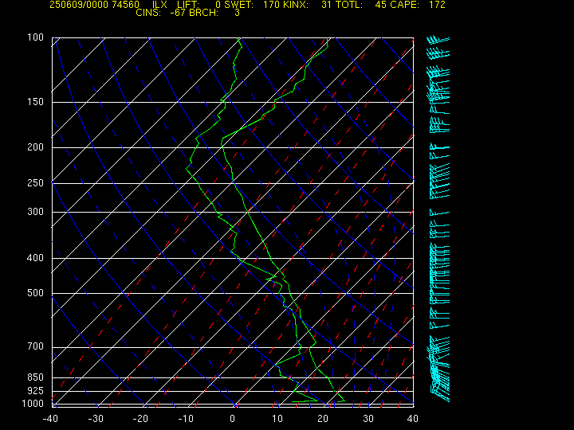Screen dimensions: 574x430
Task: Click the -20 temperature axis label
Action: 141,419
